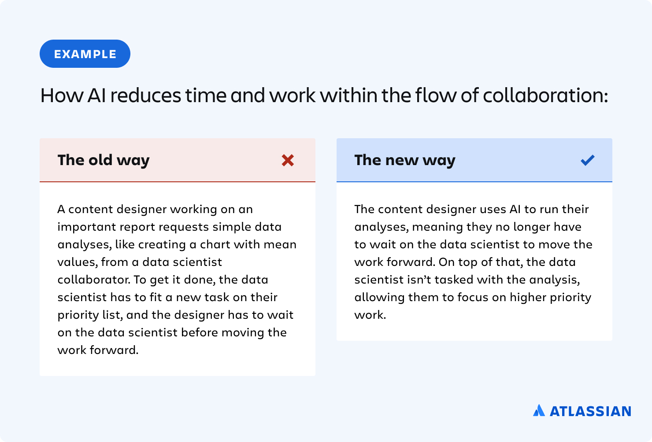Click the Atlassian triangle logo mark
Screen dimensions: 652x442
coord(539,411)
